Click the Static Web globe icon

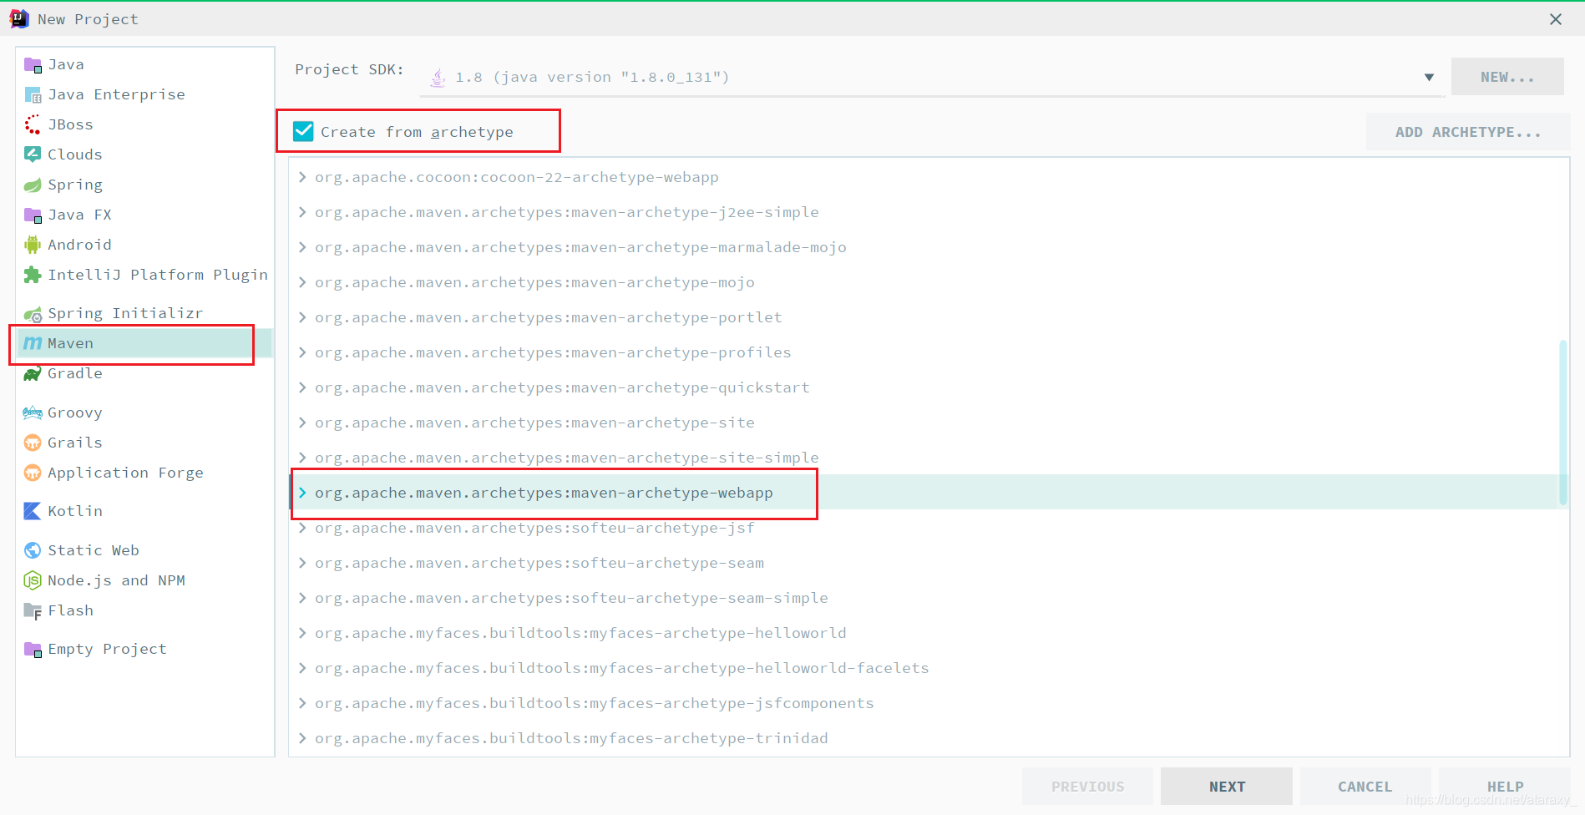click(x=33, y=550)
